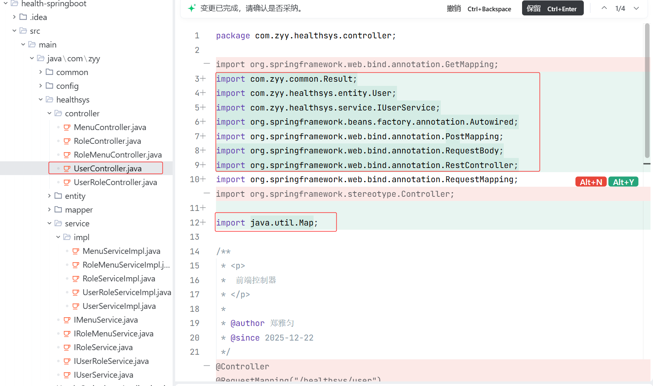Accept this hunk with Alt+Y button
The width and height of the screenshot is (653, 386).
pos(623,182)
